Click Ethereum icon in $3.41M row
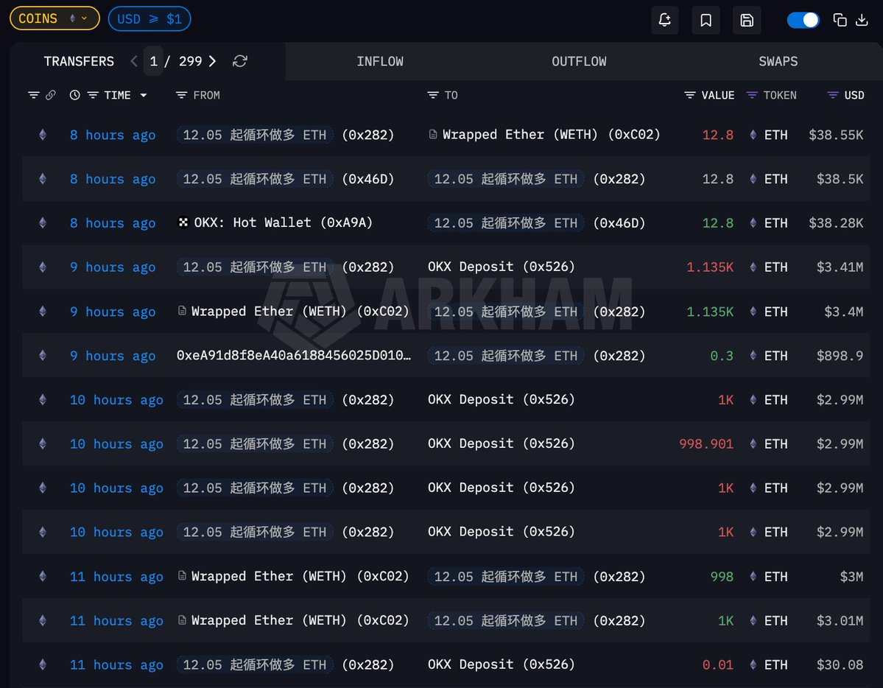Screen dimensions: 883x688 [x=43, y=267]
